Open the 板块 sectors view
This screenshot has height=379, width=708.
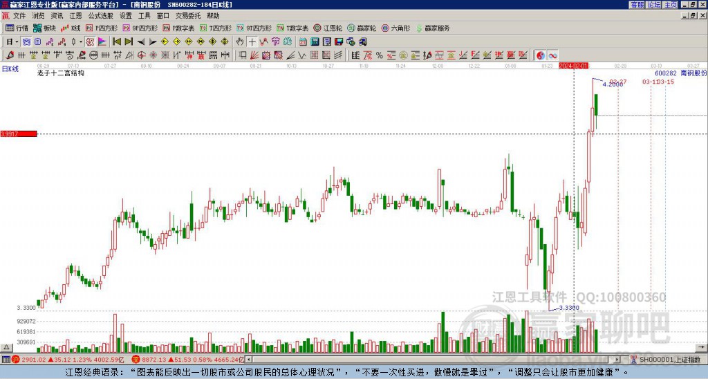[x=44, y=28]
